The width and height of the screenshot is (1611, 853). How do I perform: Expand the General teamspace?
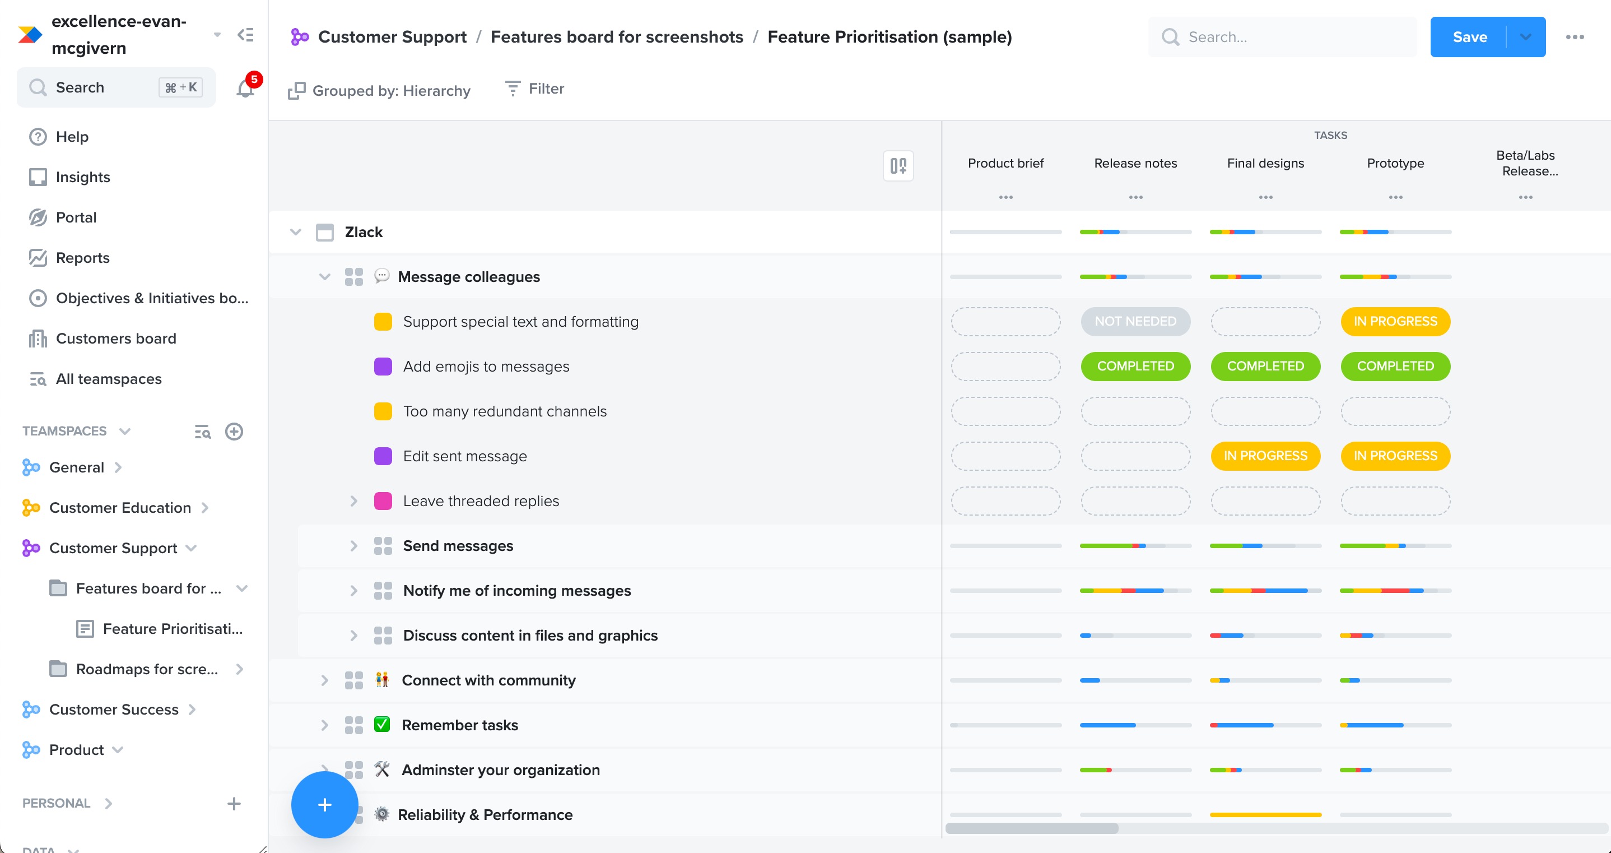[118, 467]
